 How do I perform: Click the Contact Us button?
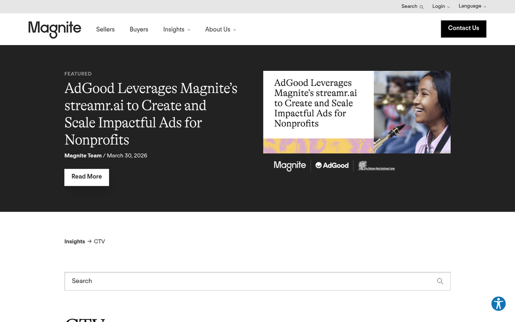click(463, 29)
